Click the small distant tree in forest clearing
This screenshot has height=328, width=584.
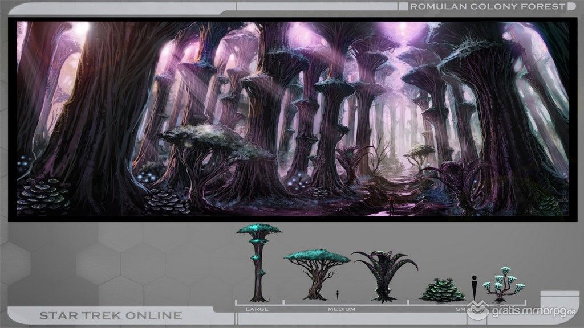423,153
